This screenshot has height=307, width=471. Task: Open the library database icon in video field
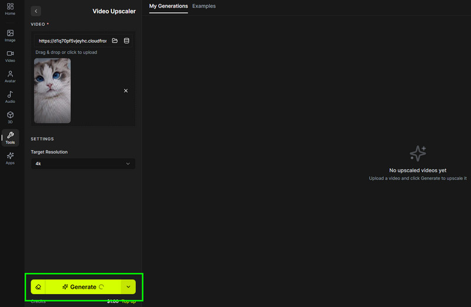(127, 41)
